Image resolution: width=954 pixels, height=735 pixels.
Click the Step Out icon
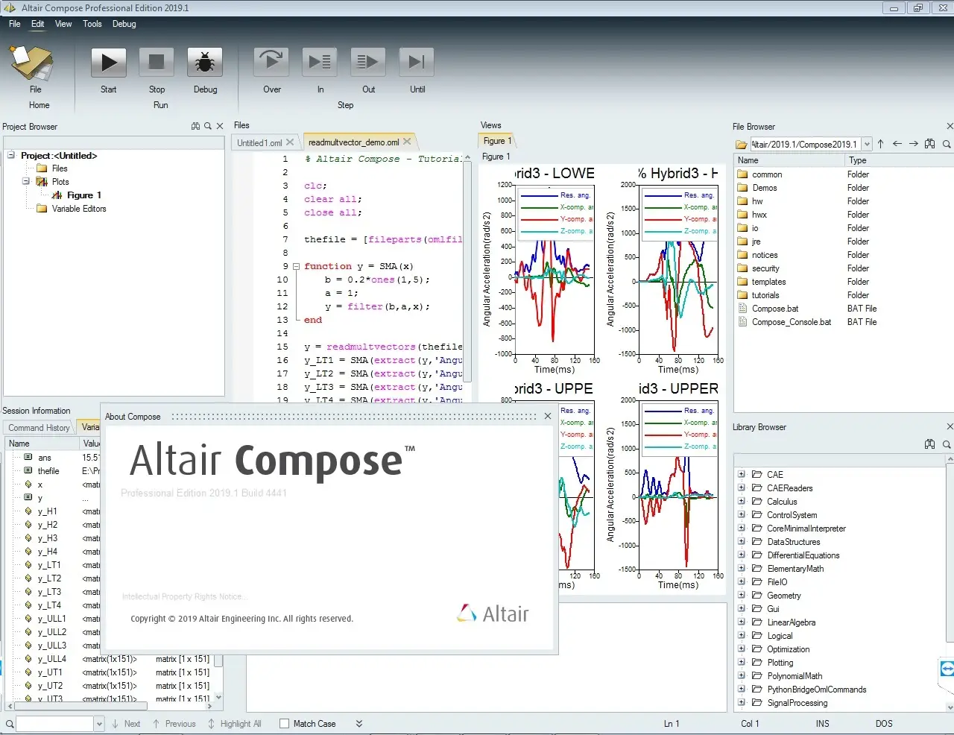point(368,63)
